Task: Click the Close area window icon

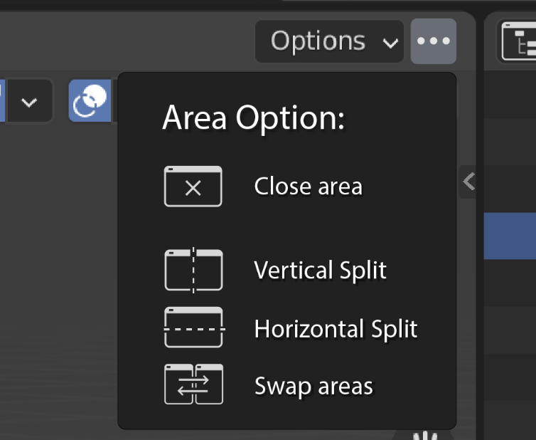Action: [193, 187]
